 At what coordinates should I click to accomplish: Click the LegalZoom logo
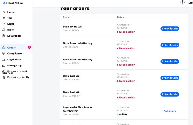(x=13, y=3)
